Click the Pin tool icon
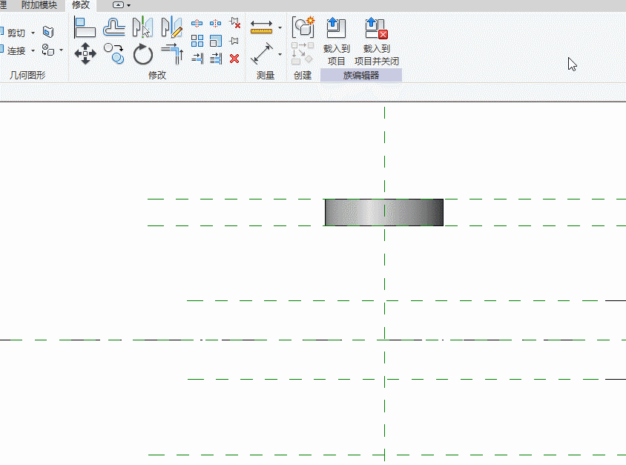This screenshot has width=626, height=465. coord(234,41)
